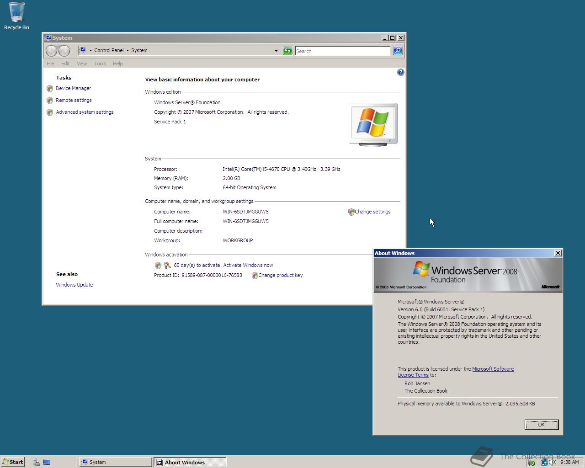585x468 pixels.
Task: Click Show Desktop icon in Quick Launch
Action: pyautogui.click(x=47, y=462)
